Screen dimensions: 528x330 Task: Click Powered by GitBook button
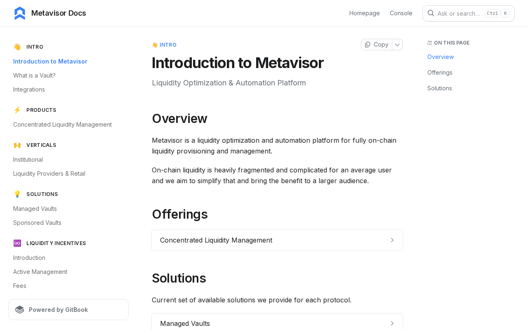[x=68, y=310]
